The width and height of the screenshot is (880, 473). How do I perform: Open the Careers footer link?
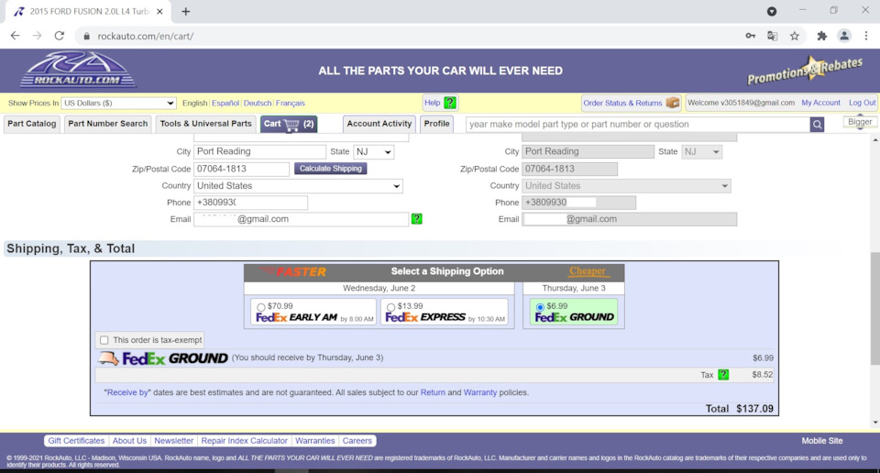click(357, 441)
